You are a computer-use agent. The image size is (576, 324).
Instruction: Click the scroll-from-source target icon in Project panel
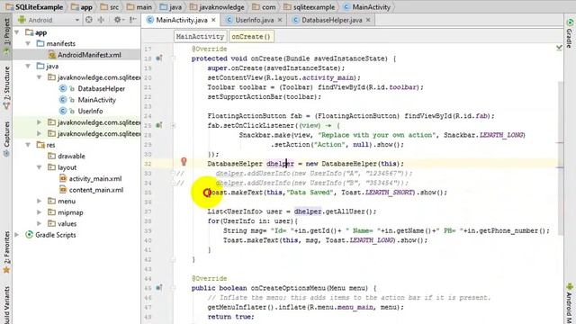coord(89,20)
